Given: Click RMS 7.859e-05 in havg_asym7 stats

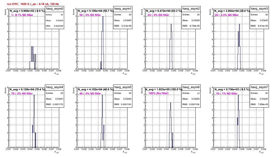Looking at the screenshot, I should click(x=259, y=104).
